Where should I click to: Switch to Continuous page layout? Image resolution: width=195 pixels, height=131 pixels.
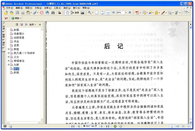click(x=177, y=126)
